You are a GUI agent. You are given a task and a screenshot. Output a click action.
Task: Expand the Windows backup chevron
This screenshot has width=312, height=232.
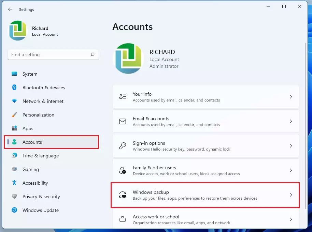[291, 195]
